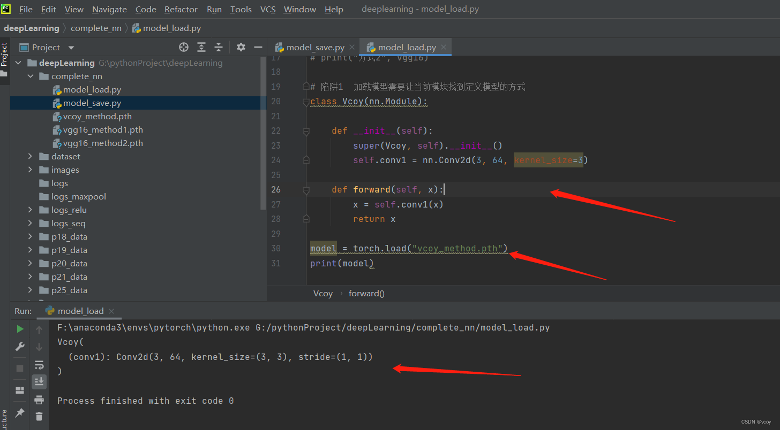
Task: Open Project panel settings gear
Action: coord(241,47)
